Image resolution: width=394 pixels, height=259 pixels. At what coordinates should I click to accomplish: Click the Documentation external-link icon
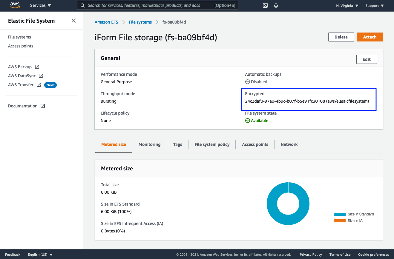click(x=43, y=106)
